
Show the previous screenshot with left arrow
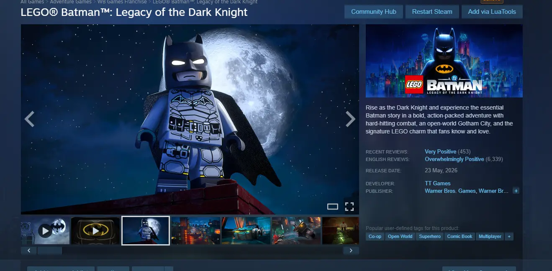click(x=29, y=119)
